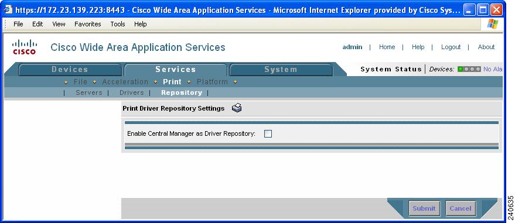
Task: Click the Windows flag icon in menu bar
Action: tap(492, 24)
